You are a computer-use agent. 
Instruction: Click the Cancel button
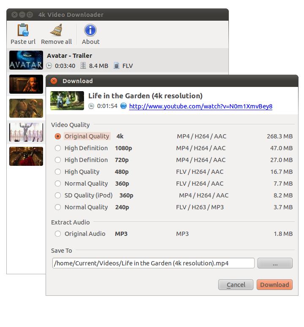pos(236,285)
